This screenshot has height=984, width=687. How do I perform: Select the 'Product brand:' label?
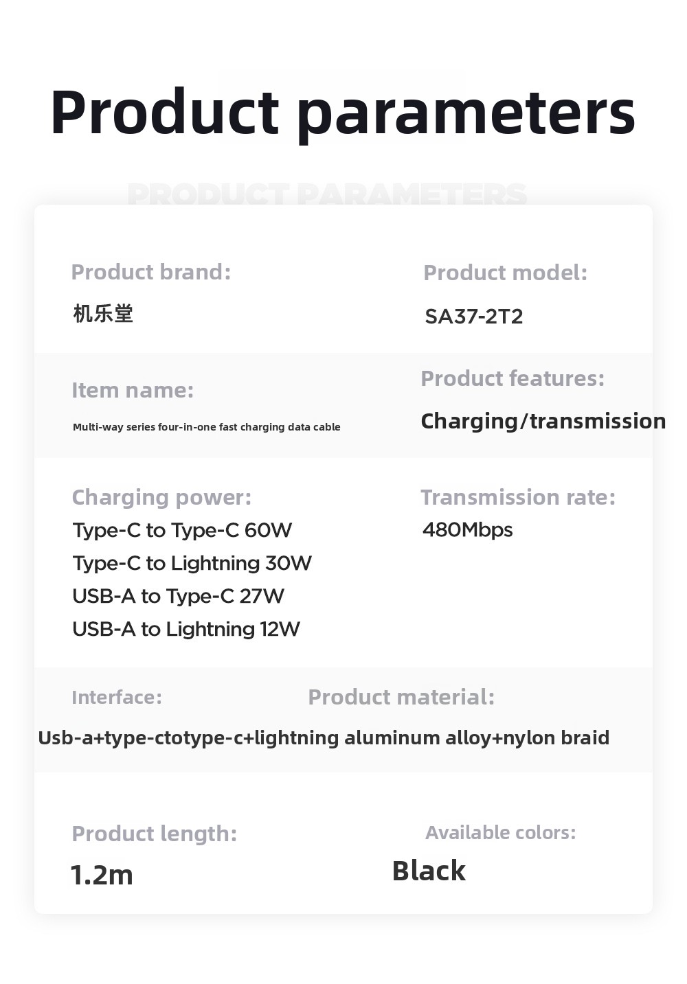151,272
